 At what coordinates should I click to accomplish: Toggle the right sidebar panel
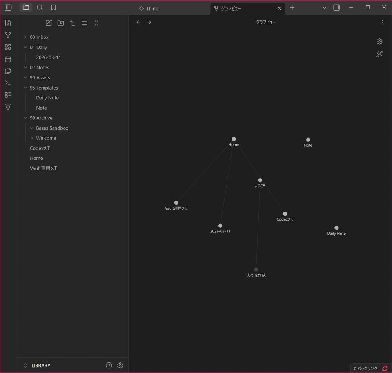[336, 7]
